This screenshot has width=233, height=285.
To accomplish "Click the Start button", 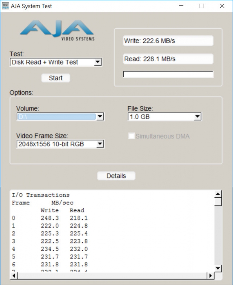I will pyautogui.click(x=56, y=78).
